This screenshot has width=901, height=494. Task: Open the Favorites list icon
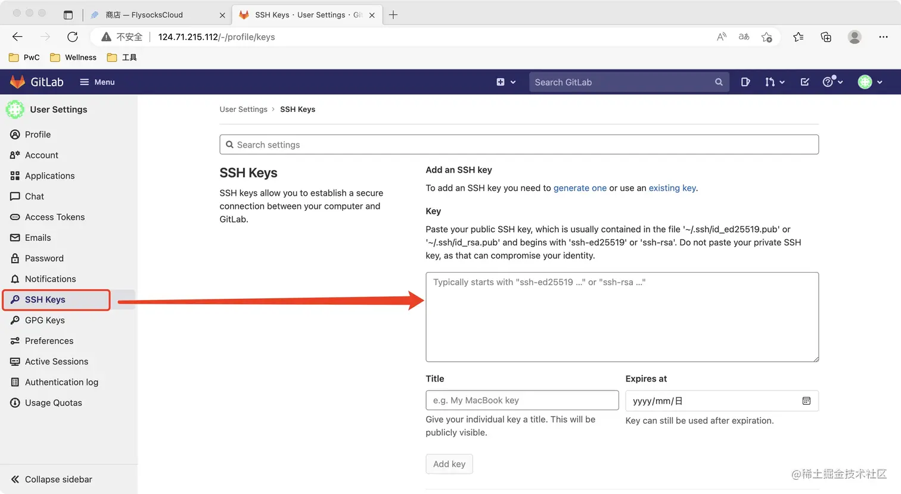[x=799, y=37]
